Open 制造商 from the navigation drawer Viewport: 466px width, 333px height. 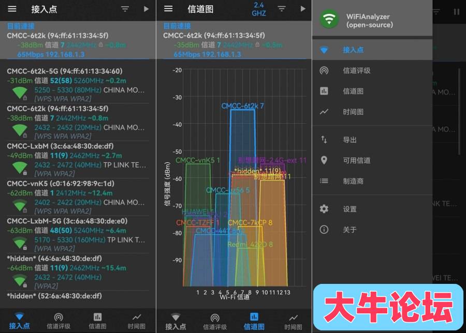(372, 181)
